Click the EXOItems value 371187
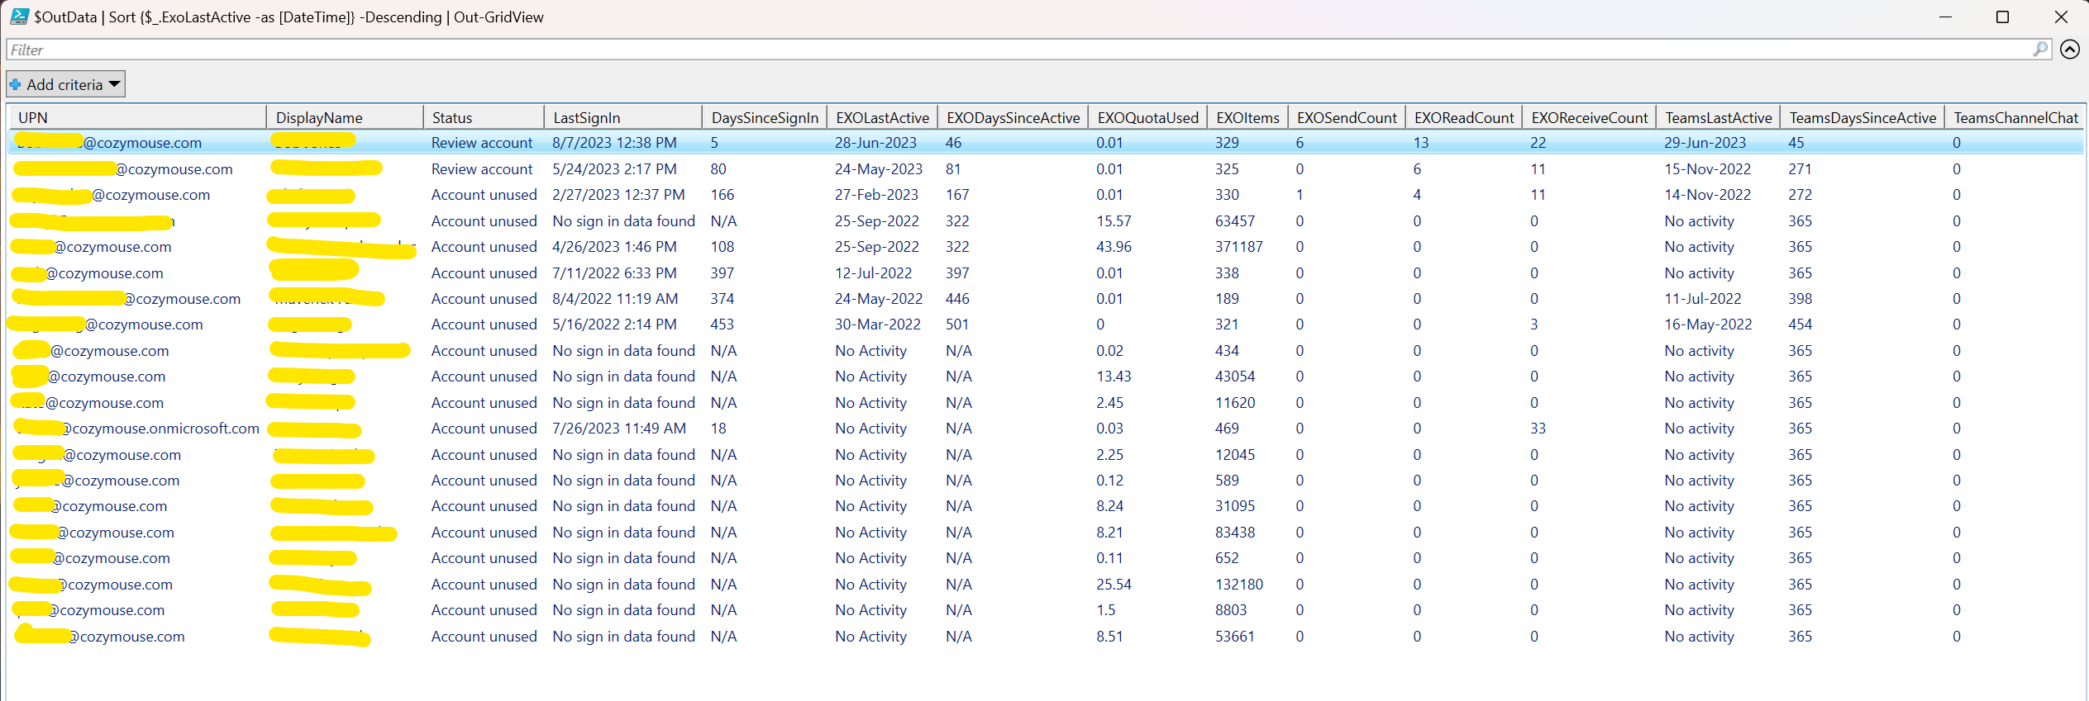This screenshot has height=701, width=2089. coord(1238,247)
